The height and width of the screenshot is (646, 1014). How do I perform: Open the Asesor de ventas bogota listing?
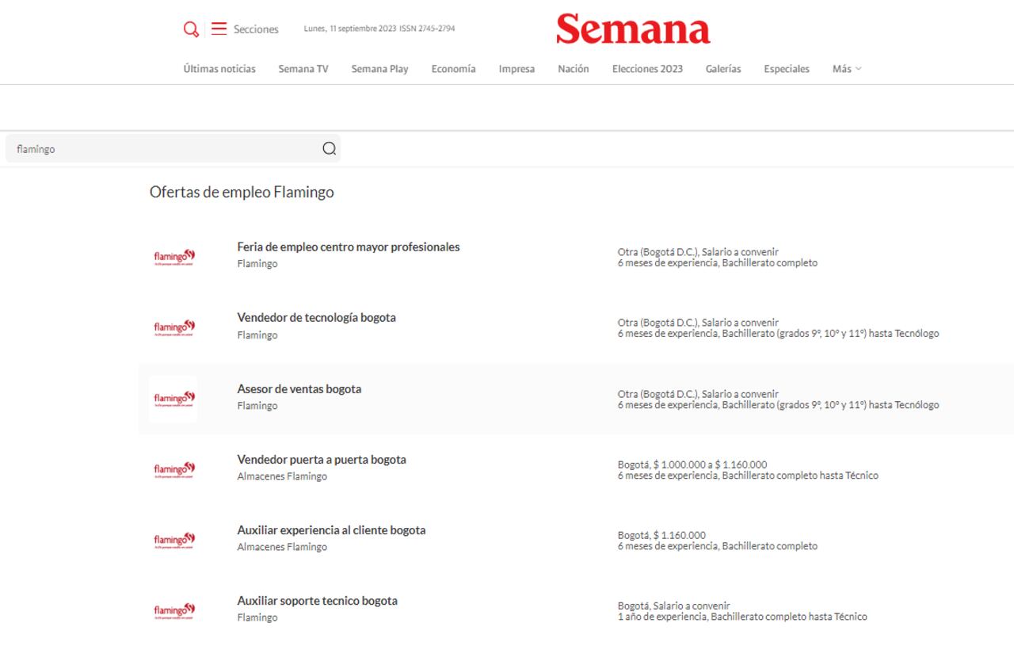click(299, 389)
